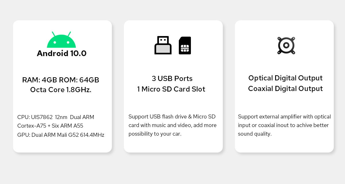The width and height of the screenshot is (345, 184).
Task: Click the Octa Core 1.8GHz line
Action: coord(61,90)
